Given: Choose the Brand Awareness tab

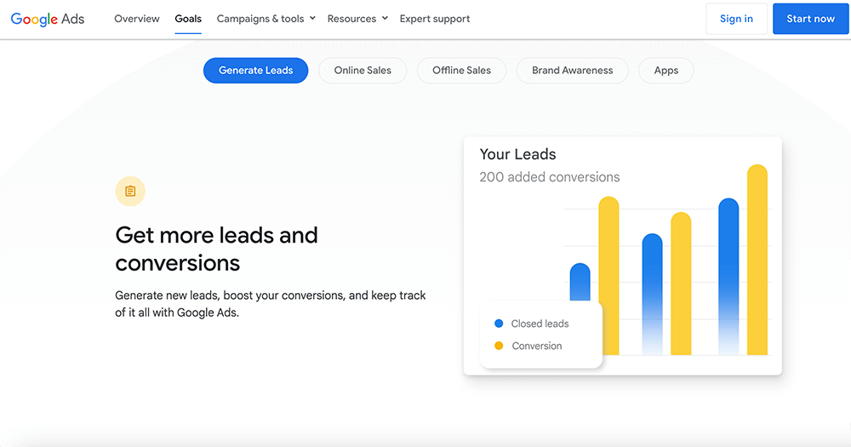Looking at the screenshot, I should click(573, 71).
